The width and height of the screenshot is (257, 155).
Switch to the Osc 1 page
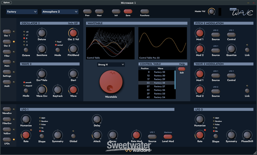(x=7, y=31)
